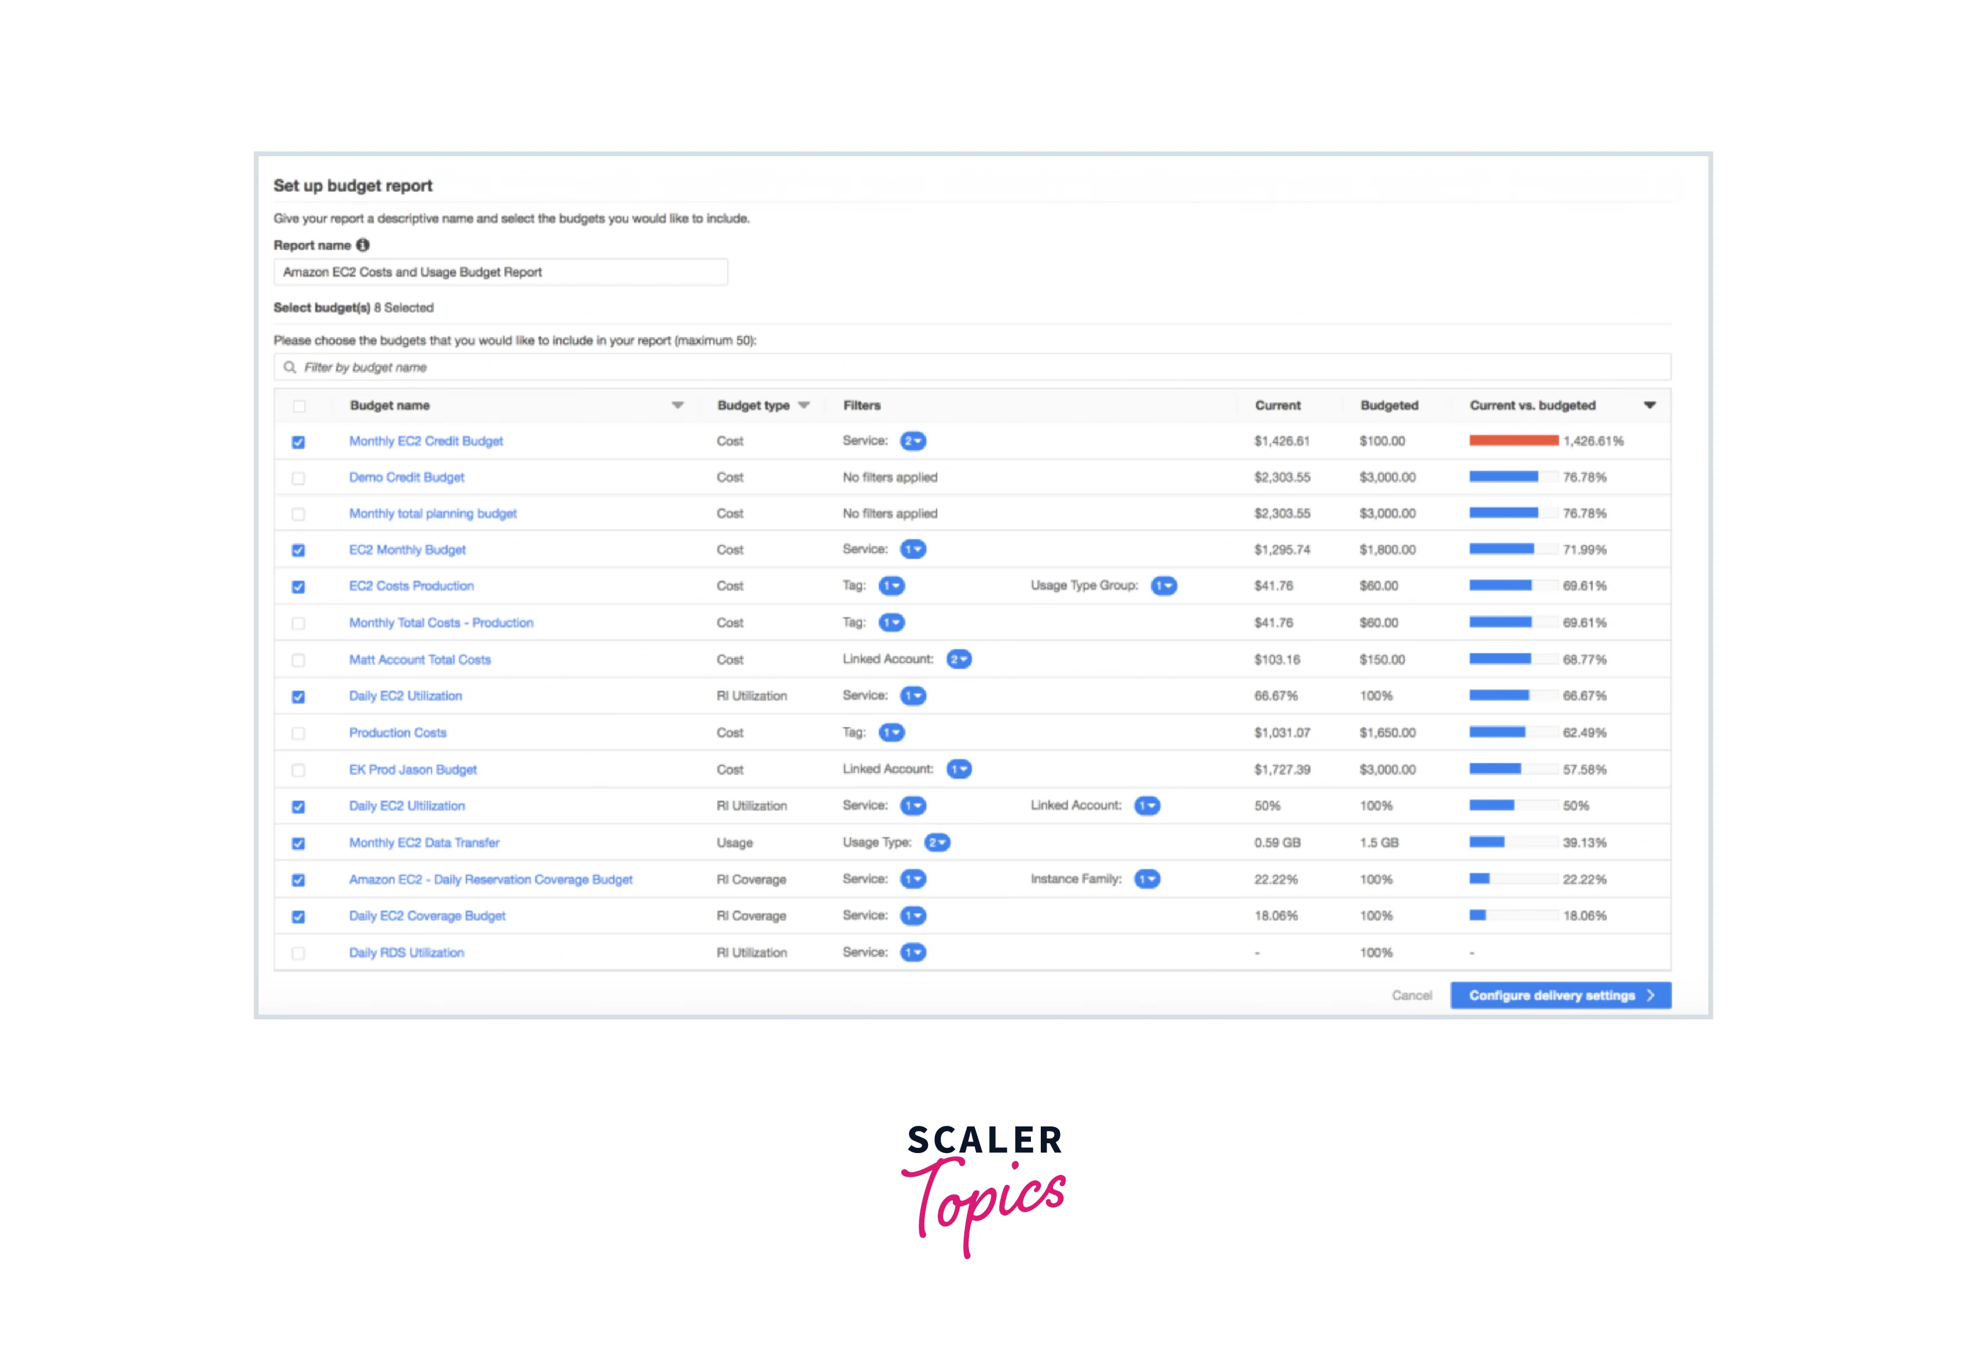The width and height of the screenshot is (1967, 1370).
Task: Open Instance Family badge for Reservation Coverage Budget
Action: [x=1146, y=878]
